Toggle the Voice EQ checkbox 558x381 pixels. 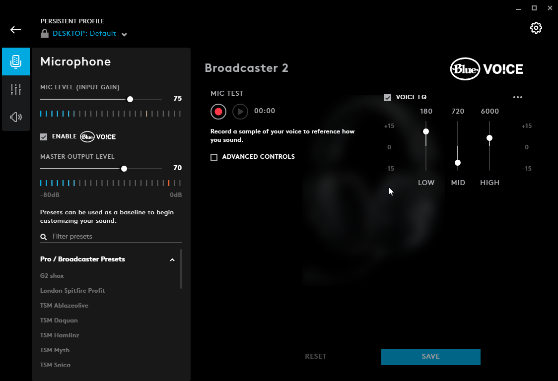(x=388, y=97)
